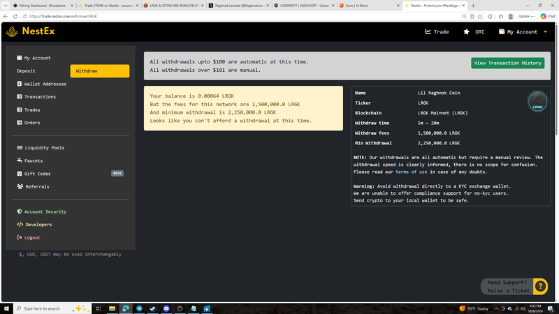559x314 pixels.
Task: Open Liquidity Pools in the sidebar
Action: point(41,147)
